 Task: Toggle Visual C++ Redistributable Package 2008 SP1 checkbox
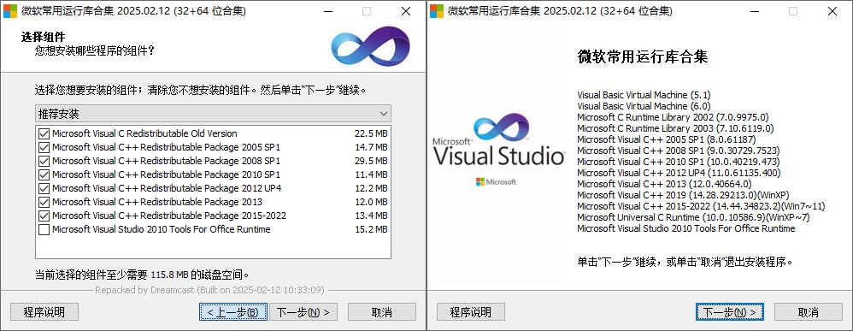click(44, 161)
